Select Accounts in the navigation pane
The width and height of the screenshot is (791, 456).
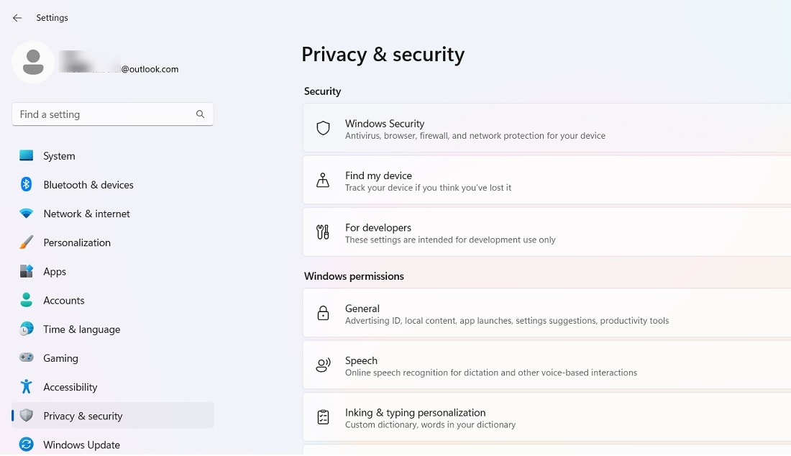click(63, 300)
